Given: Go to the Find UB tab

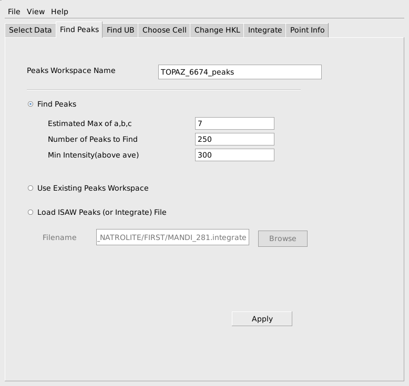Looking at the screenshot, I should click(x=120, y=30).
